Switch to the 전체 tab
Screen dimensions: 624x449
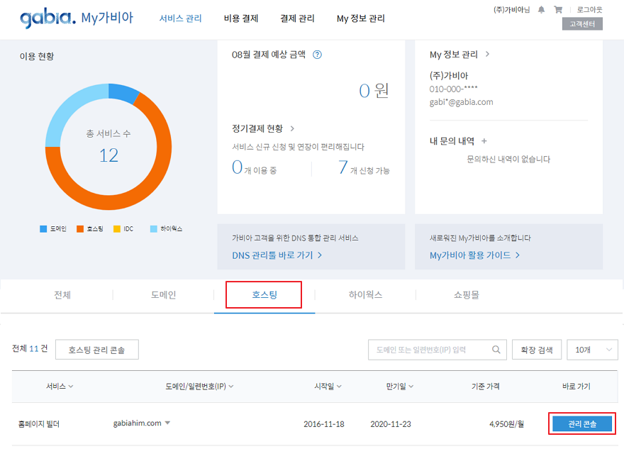[x=62, y=295]
